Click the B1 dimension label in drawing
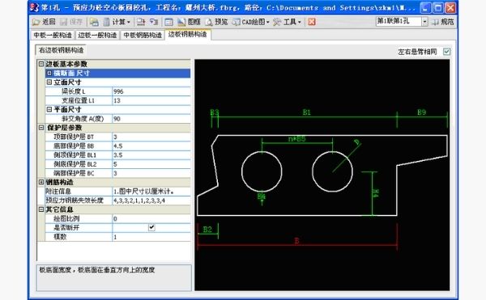 pos(306,112)
